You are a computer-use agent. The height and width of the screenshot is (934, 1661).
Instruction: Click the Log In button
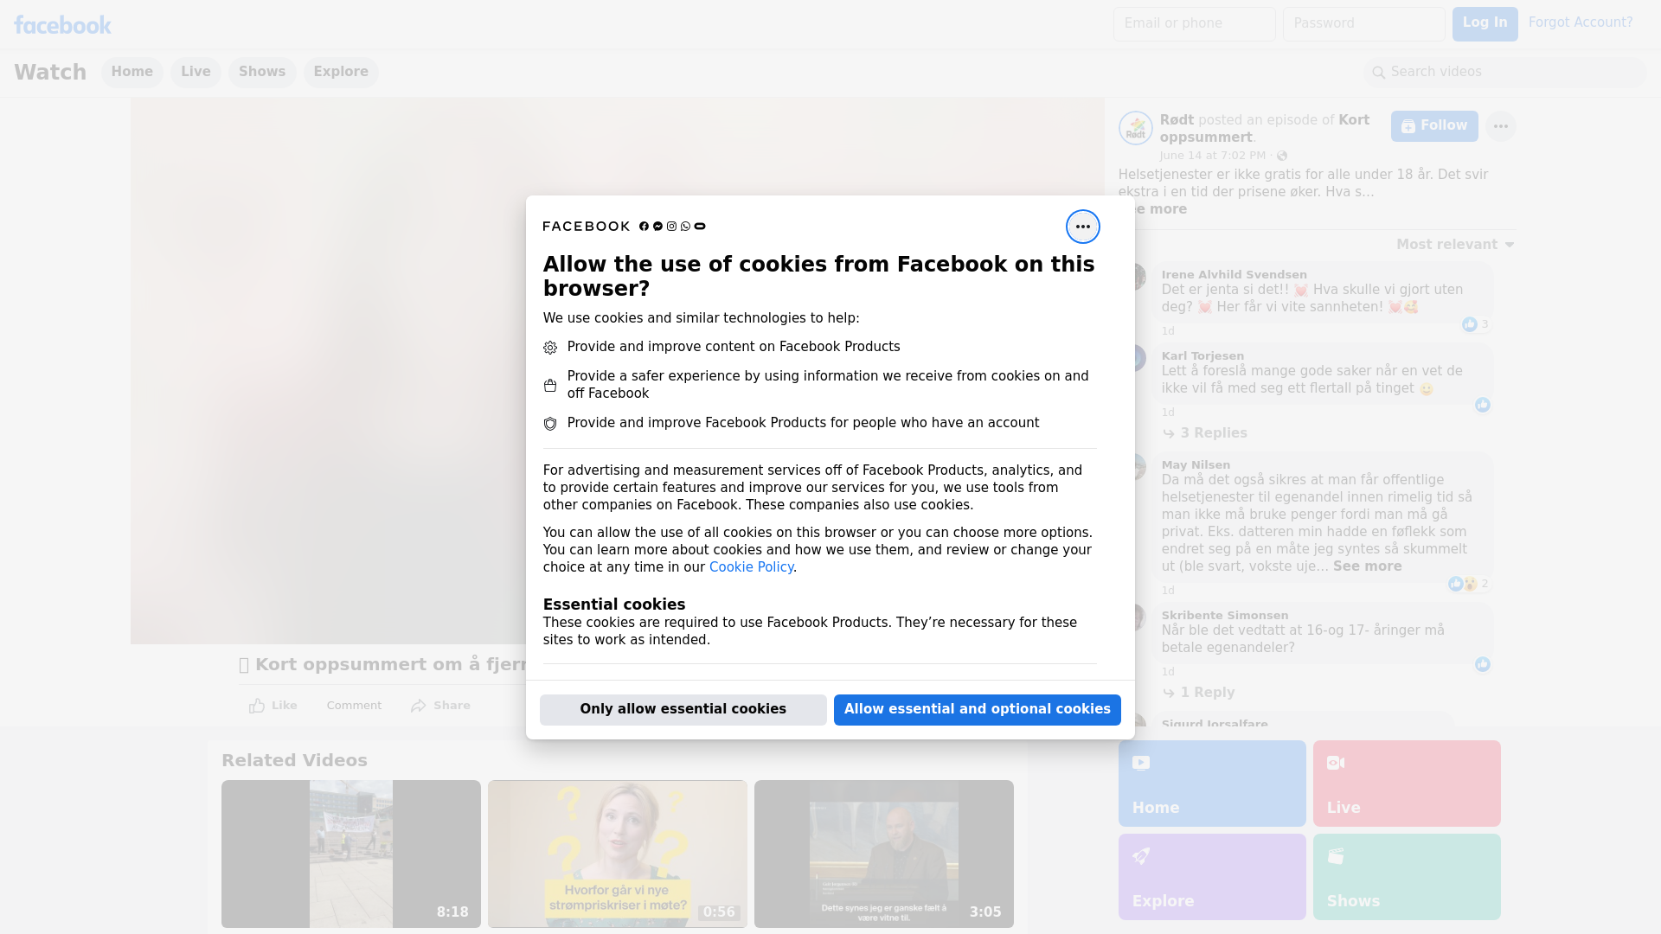(x=1485, y=24)
